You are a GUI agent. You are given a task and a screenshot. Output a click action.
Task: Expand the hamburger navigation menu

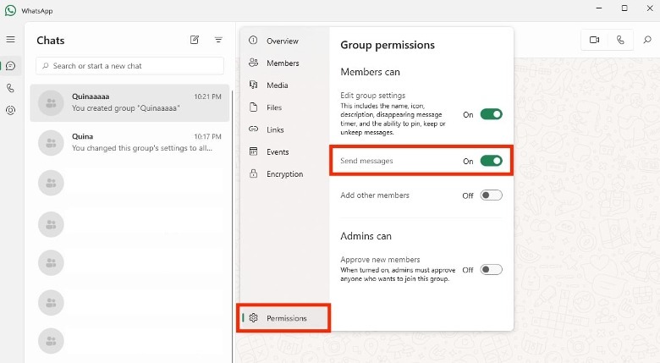(10, 40)
